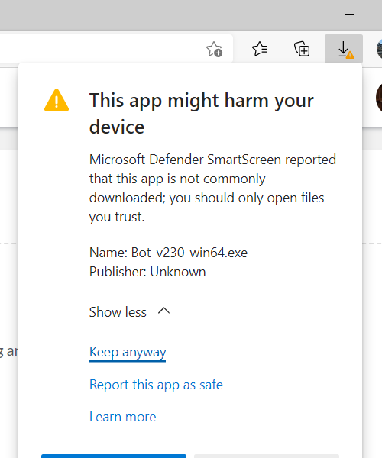Image resolution: width=382 pixels, height=458 pixels.
Task: Open the Favorites list icon
Action: pos(260,49)
